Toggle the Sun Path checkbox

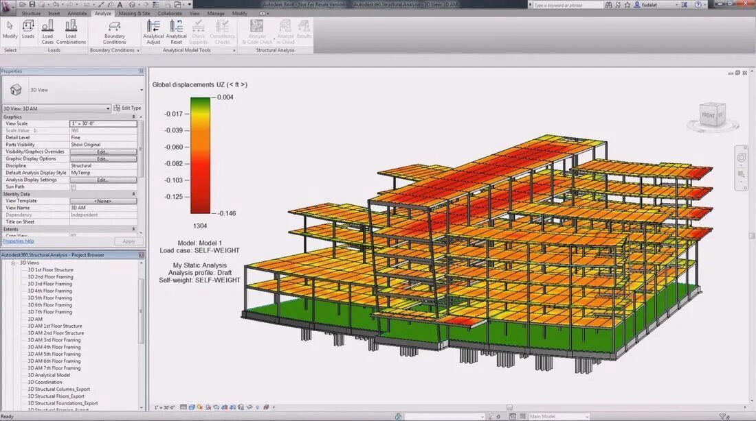tap(74, 187)
